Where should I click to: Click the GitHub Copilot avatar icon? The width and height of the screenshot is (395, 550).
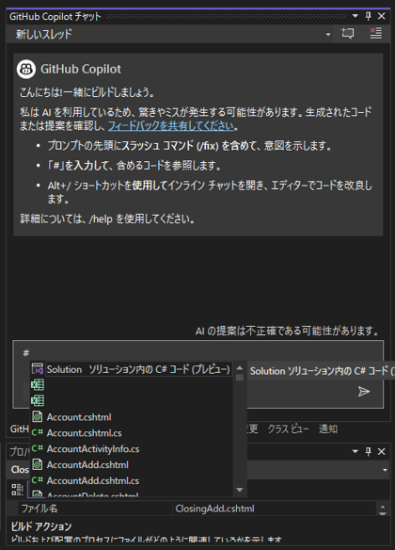click(26, 69)
